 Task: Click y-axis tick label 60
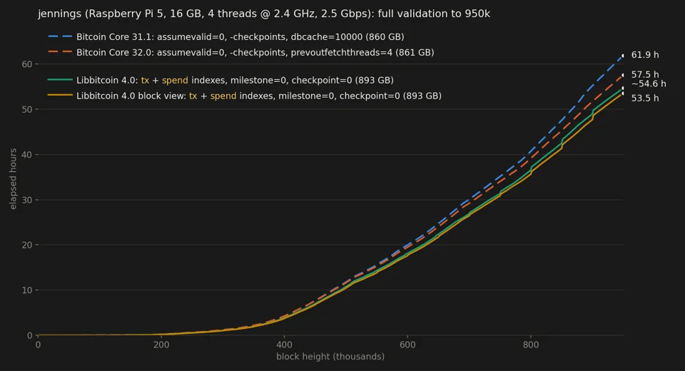point(27,64)
